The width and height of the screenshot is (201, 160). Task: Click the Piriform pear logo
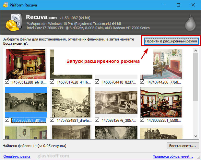coord(190,23)
